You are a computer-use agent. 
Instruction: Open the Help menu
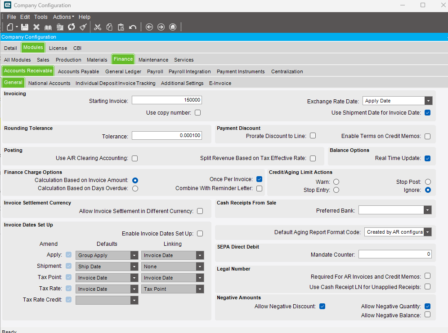coord(84,17)
